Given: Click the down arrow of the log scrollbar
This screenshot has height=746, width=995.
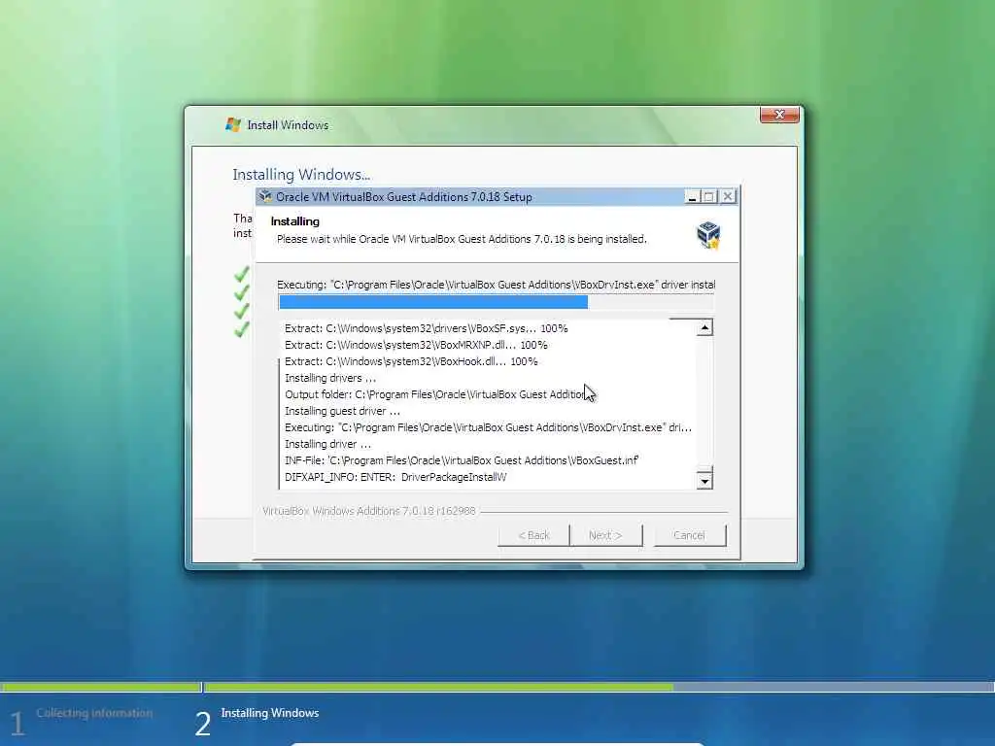Looking at the screenshot, I should (704, 482).
